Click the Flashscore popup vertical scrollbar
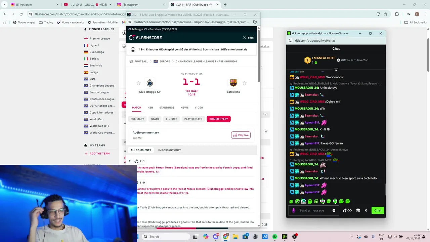Screen dimensions: 430x242 (259, 55)
